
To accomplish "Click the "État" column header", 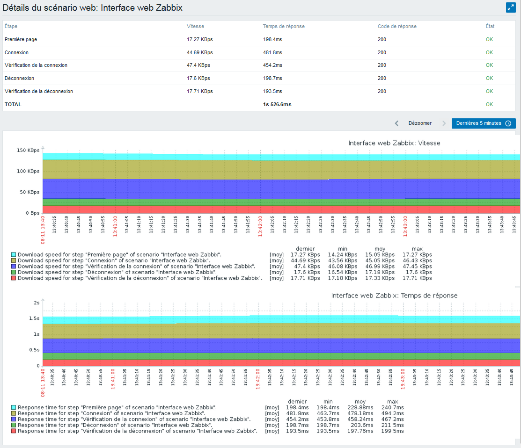I will tap(490, 26).
